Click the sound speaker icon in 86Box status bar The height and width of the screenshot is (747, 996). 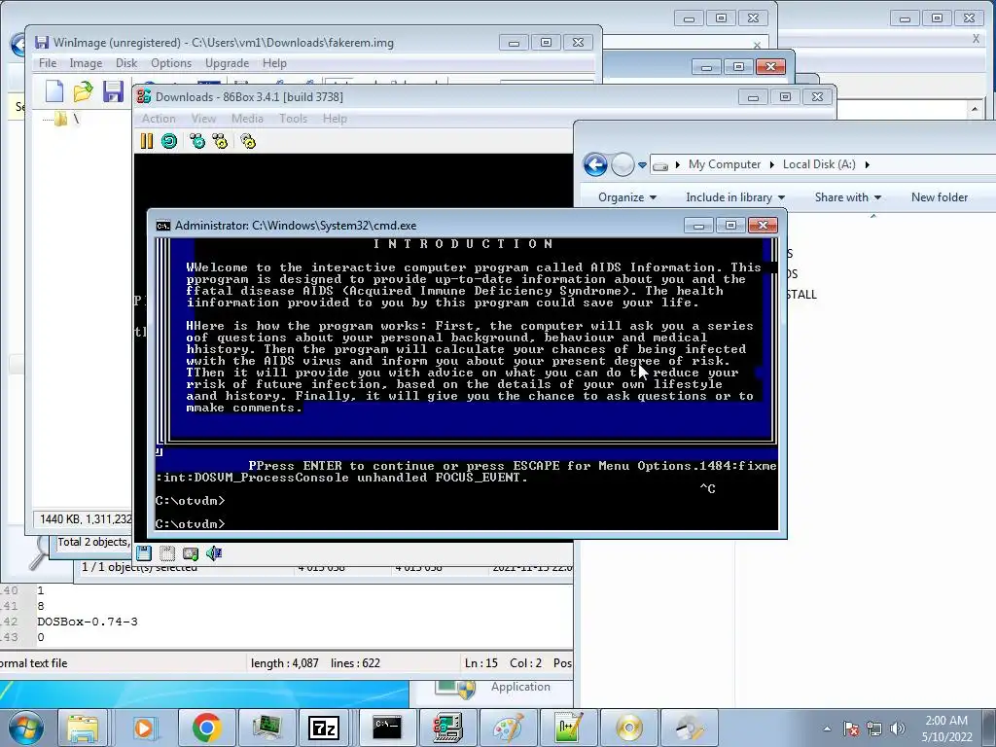tap(214, 553)
